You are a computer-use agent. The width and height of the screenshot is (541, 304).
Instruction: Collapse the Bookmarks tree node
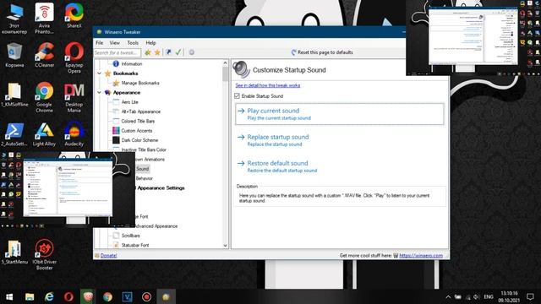pos(100,73)
